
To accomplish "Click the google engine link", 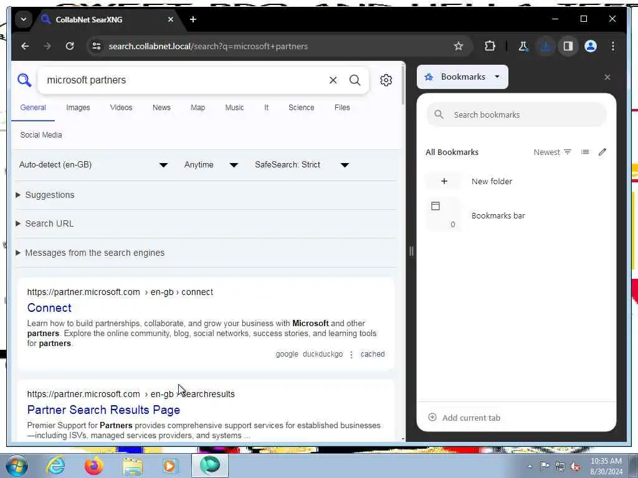I will pos(287,354).
